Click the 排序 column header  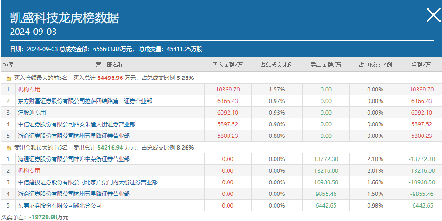pos(8,65)
